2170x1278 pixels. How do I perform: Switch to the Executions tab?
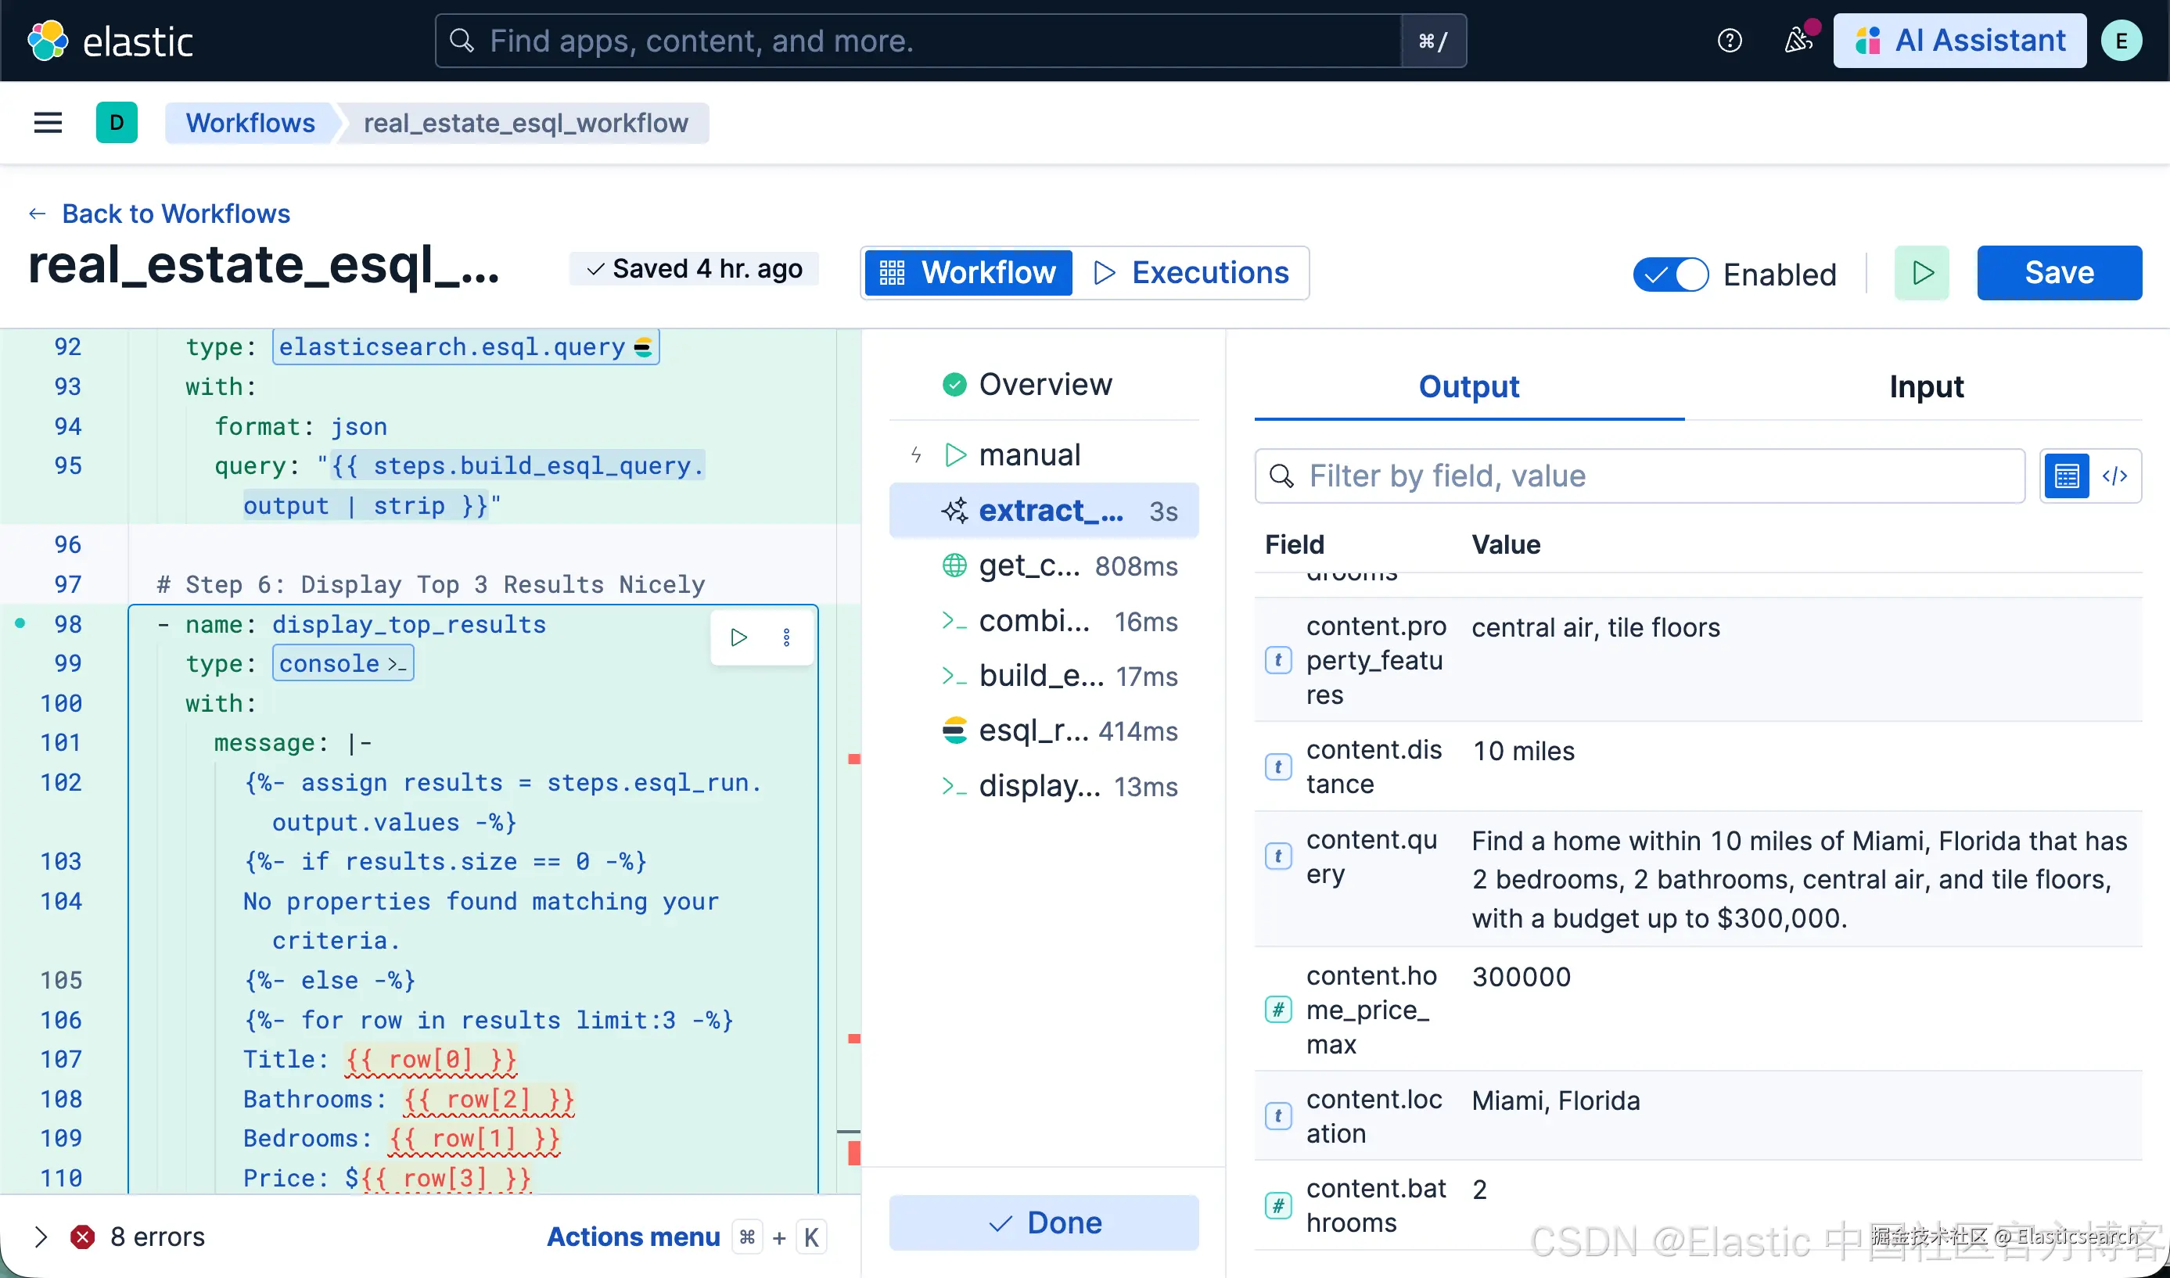tap(1191, 273)
